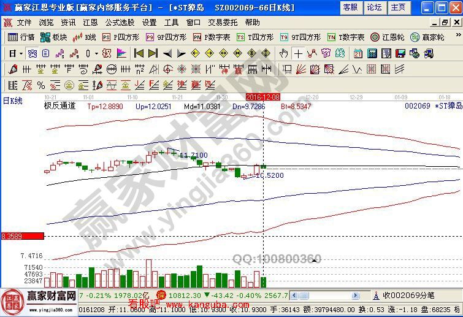Viewport: 463px width, 317px height.
Task: Open the 行情 quotes view
Action: pyautogui.click(x=21, y=37)
